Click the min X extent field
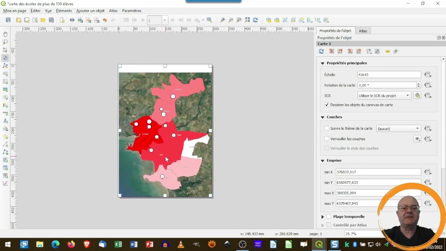This screenshot has width=446, height=251. pos(378,172)
